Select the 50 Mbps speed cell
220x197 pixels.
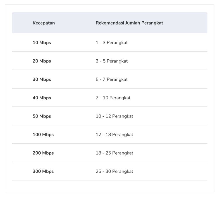pos(42,116)
